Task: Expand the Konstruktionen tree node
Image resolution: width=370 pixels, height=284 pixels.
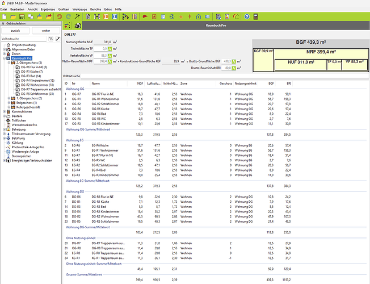Action: coord(4,111)
